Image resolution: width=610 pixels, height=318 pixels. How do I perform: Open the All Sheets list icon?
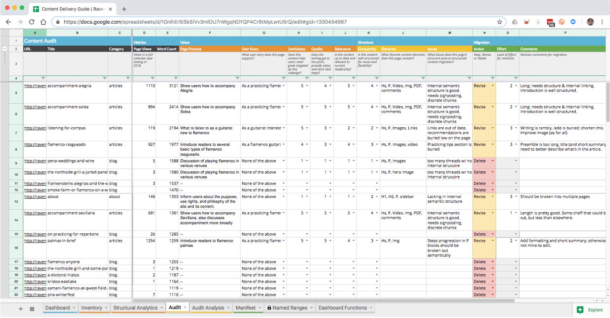tap(32, 309)
